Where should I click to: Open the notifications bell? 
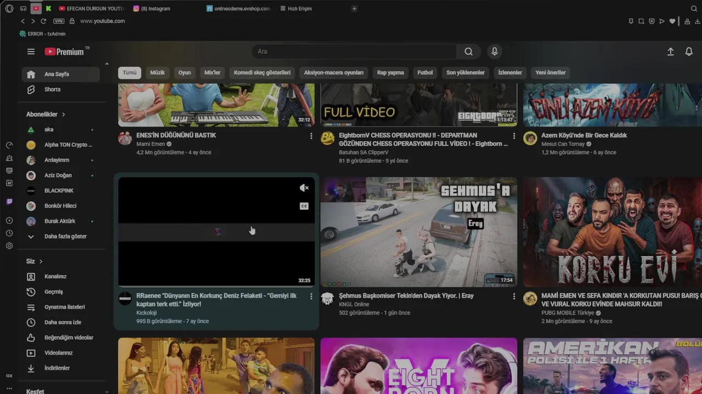coord(689,51)
